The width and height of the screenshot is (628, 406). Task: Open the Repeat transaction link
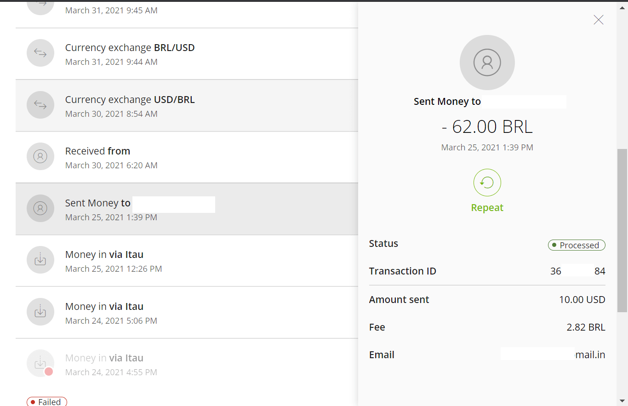[487, 207]
